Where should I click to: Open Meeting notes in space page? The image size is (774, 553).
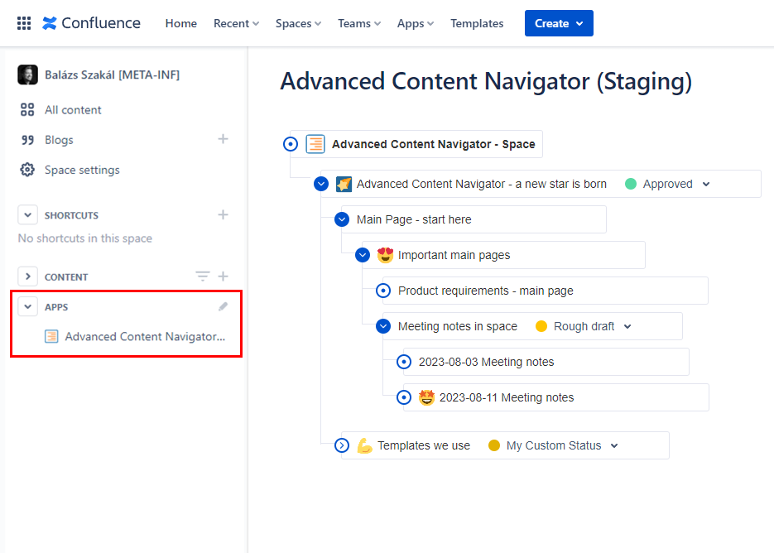(458, 326)
